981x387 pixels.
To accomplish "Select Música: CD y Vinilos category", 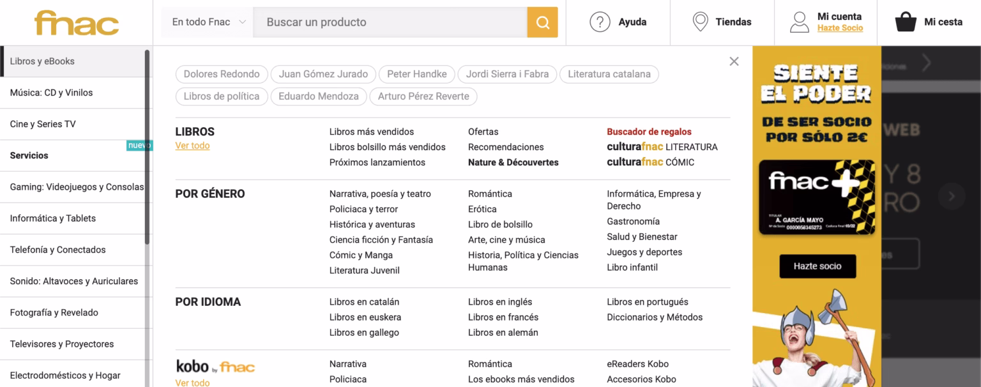I will (x=73, y=93).
